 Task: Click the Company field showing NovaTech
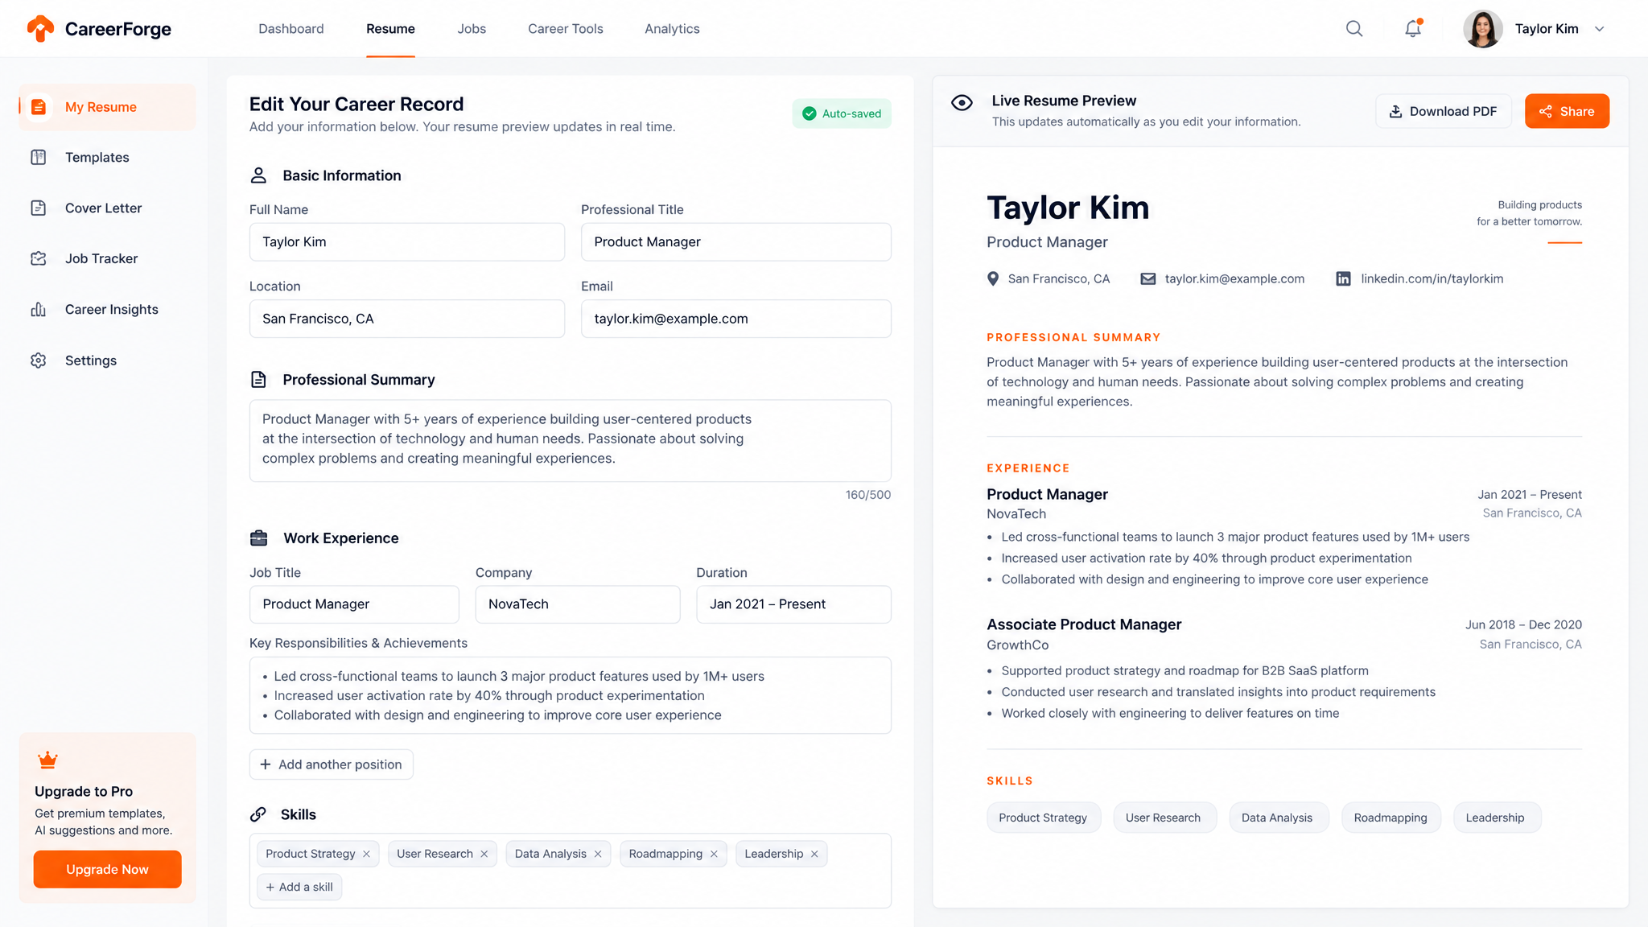(x=578, y=604)
